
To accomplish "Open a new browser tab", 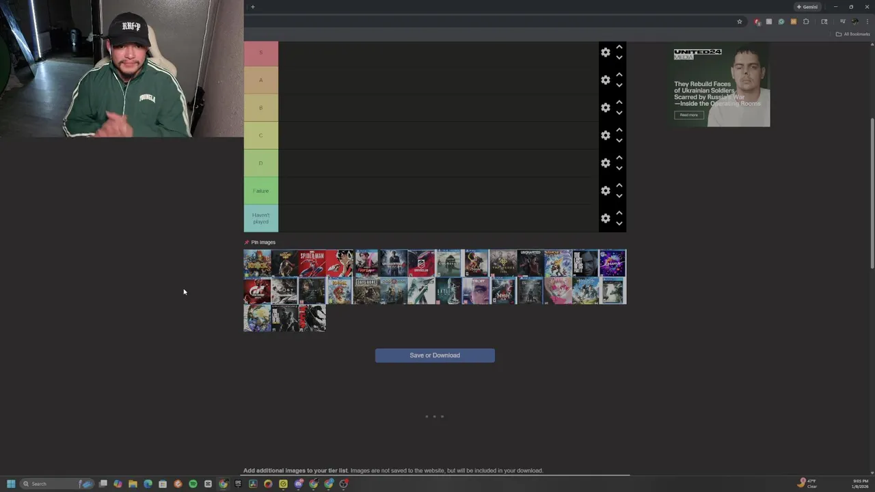I will (252, 7).
